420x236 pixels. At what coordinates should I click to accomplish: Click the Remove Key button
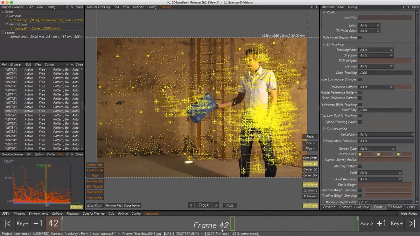(113, 206)
